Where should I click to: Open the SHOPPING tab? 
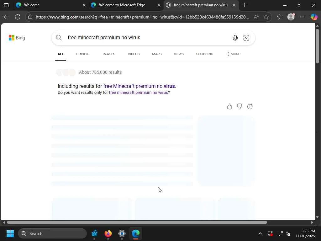pyautogui.click(x=204, y=54)
